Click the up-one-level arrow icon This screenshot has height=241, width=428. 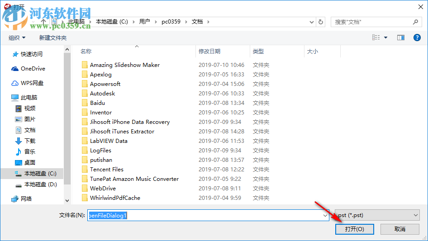click(43, 22)
